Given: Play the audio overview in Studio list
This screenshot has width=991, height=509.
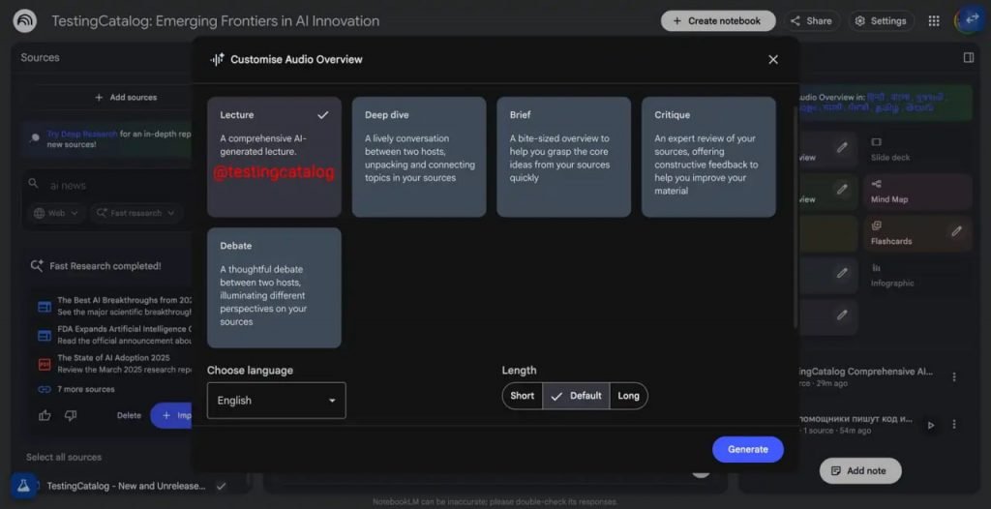Looking at the screenshot, I should pos(931,425).
